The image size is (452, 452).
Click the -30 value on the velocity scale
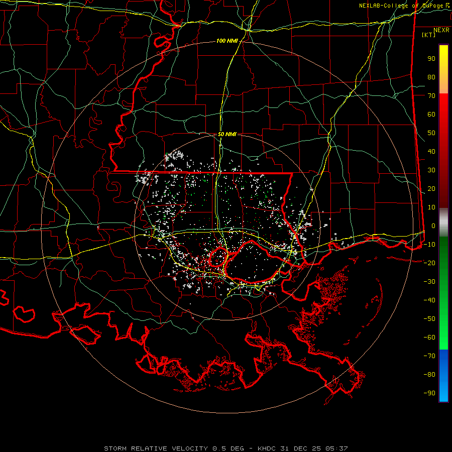[429, 282]
